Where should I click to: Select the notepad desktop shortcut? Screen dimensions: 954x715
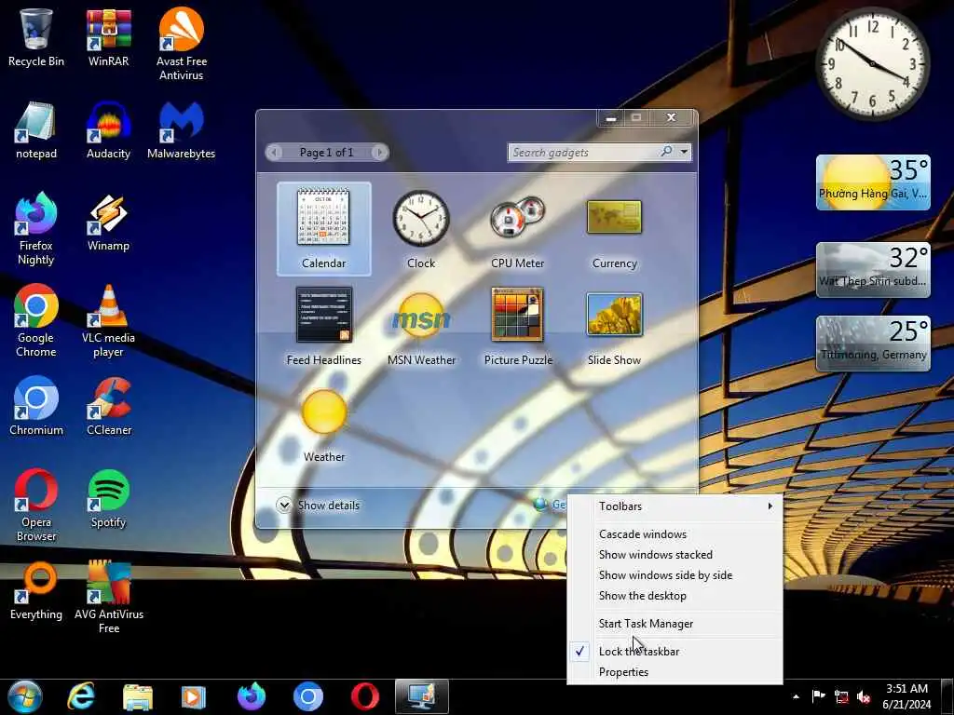[36, 128]
